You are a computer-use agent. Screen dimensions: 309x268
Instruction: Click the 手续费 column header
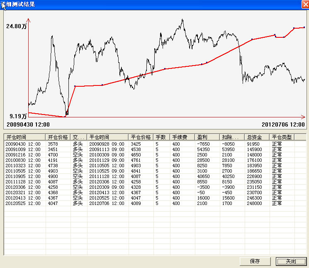point(182,137)
